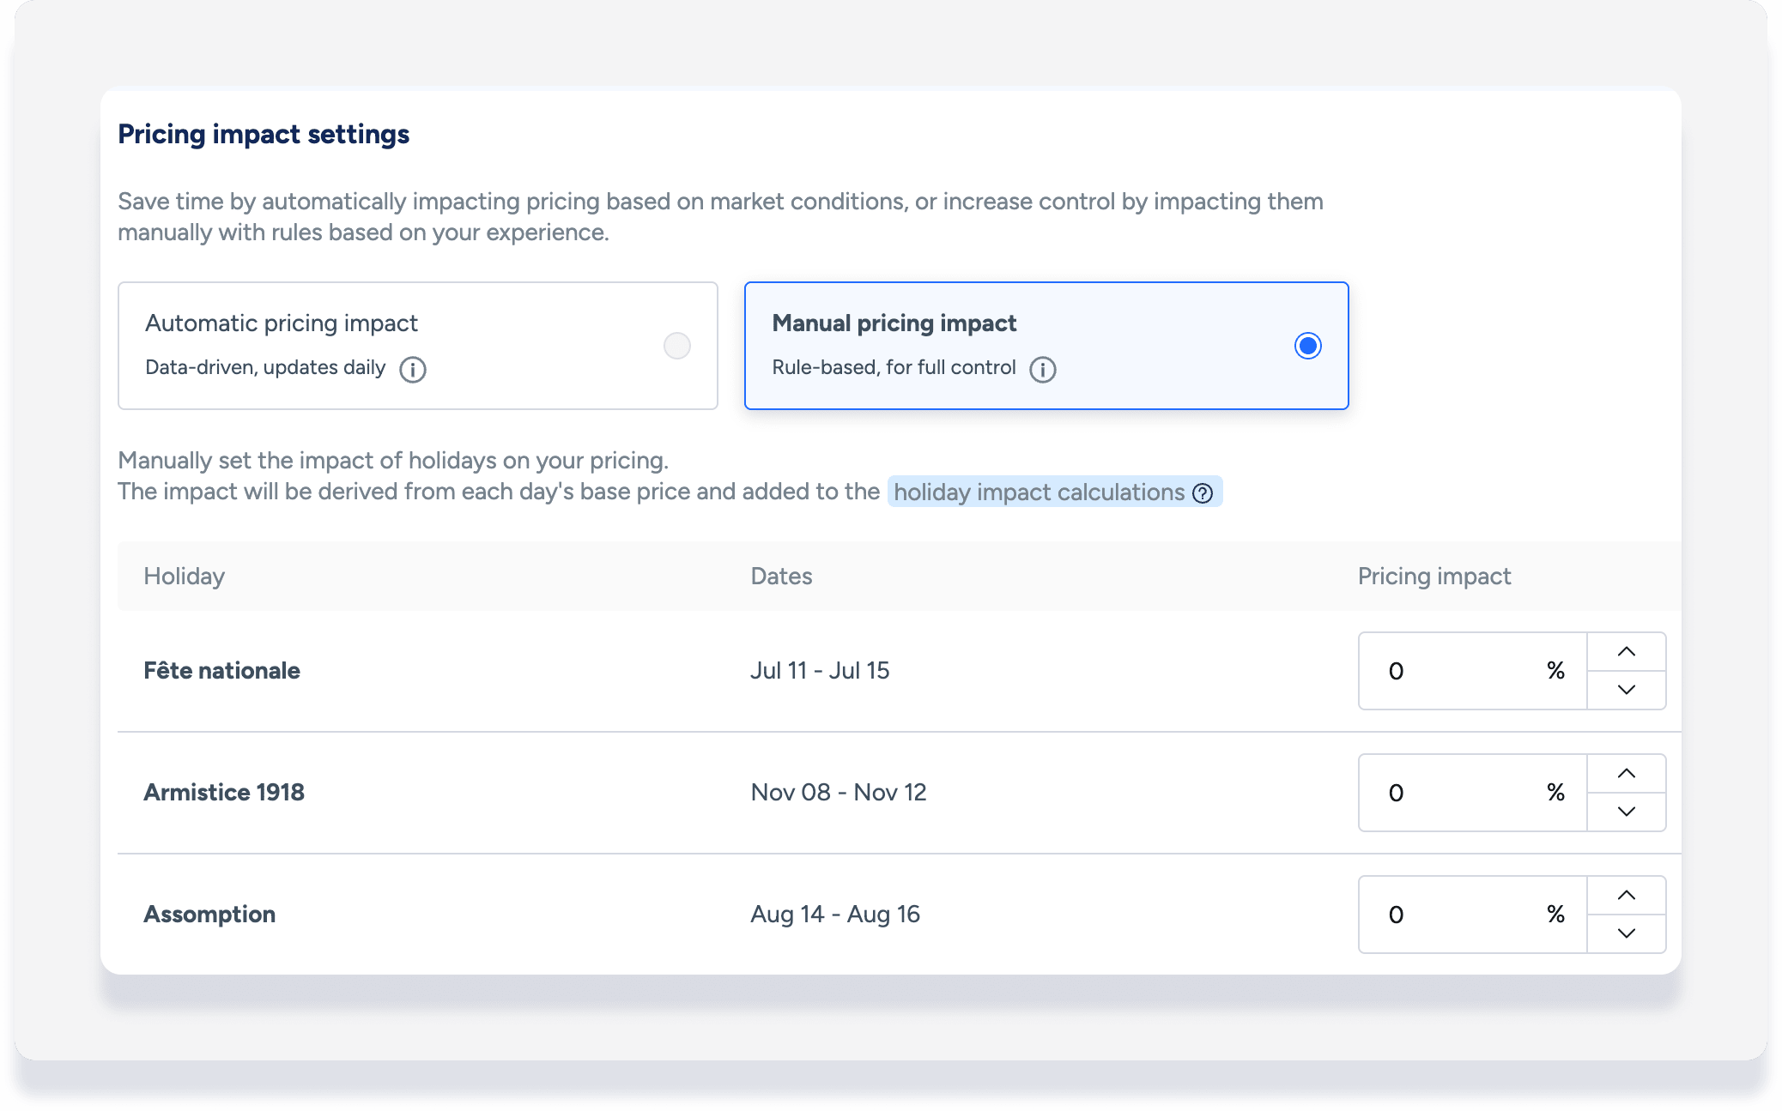Focus the Armistice 1918 percentage input field
The height and width of the screenshot is (1111, 1782).
click(x=1459, y=793)
